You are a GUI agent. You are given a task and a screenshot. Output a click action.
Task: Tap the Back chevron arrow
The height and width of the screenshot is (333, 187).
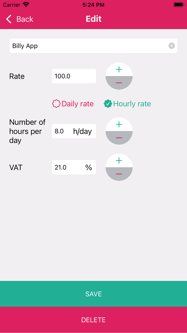9,19
